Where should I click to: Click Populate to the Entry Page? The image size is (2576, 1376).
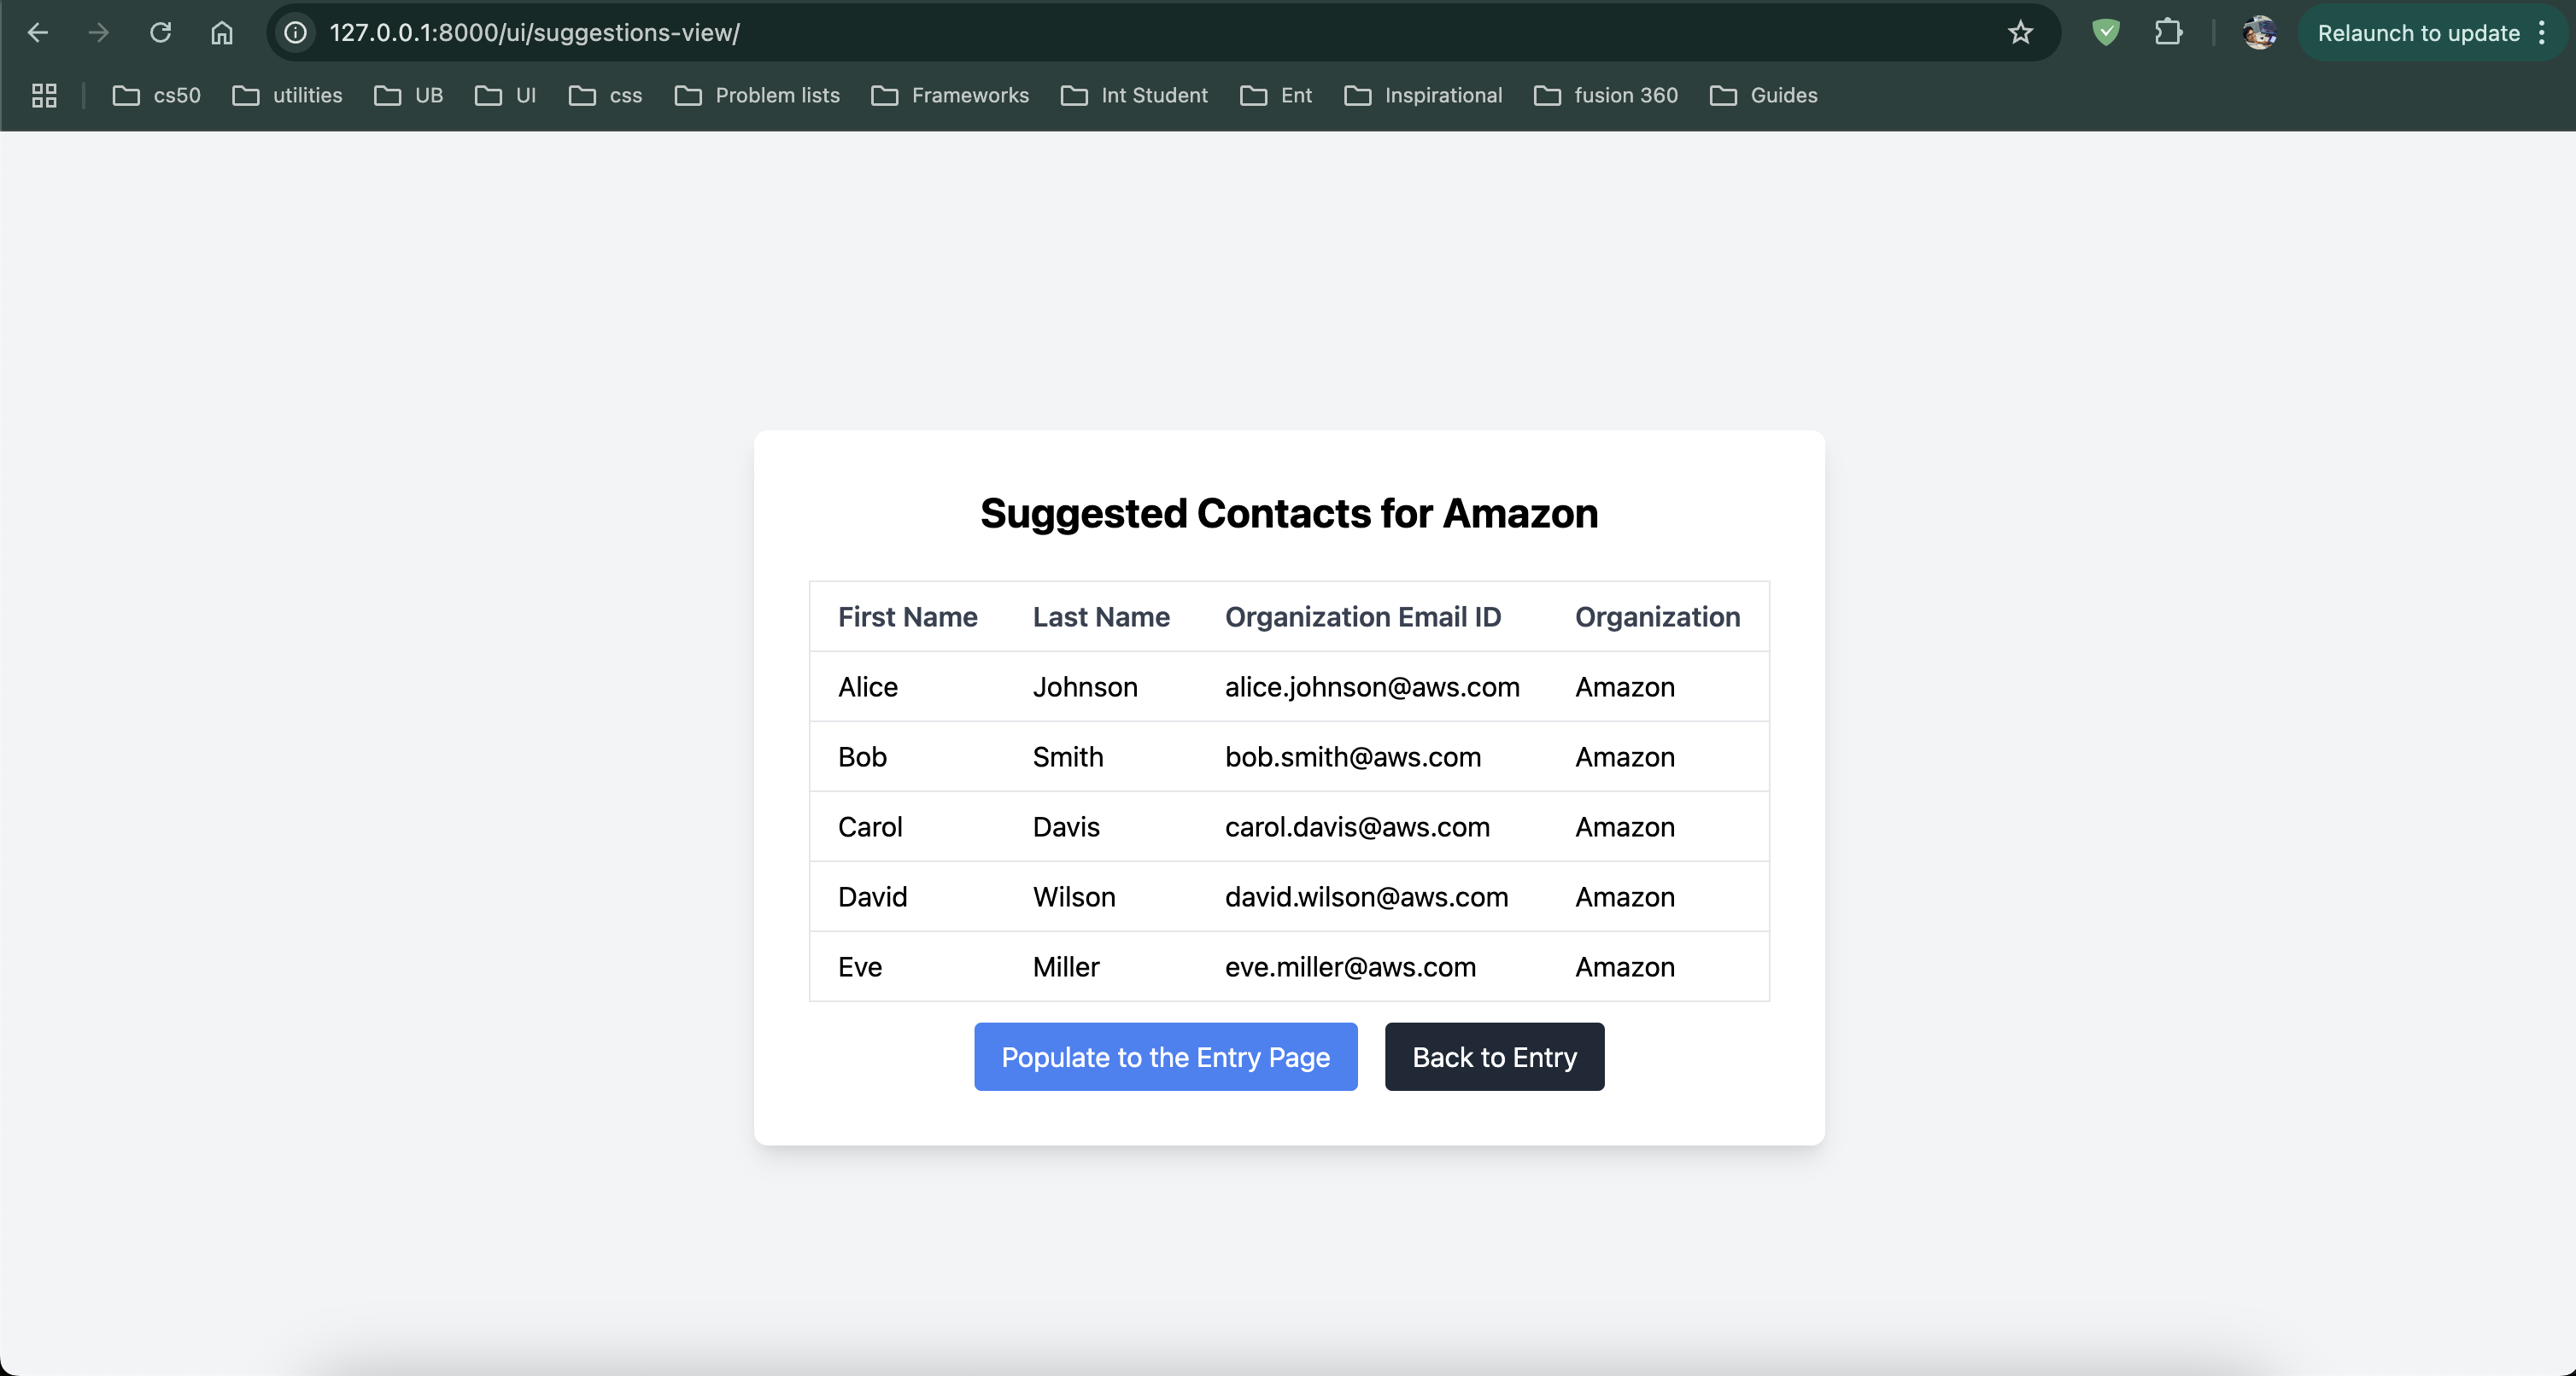(x=1165, y=1056)
